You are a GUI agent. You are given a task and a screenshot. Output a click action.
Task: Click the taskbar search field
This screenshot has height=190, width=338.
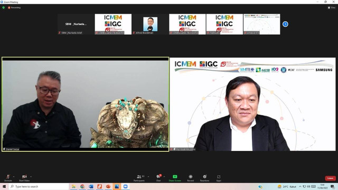click(x=39, y=186)
